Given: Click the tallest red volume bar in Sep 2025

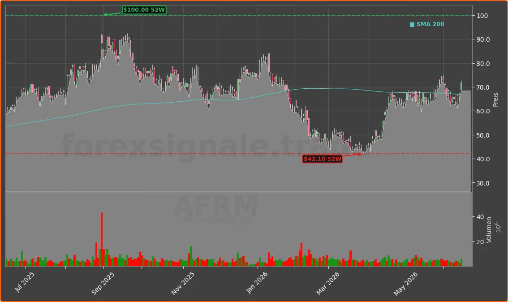Looking at the screenshot, I should point(102,239).
